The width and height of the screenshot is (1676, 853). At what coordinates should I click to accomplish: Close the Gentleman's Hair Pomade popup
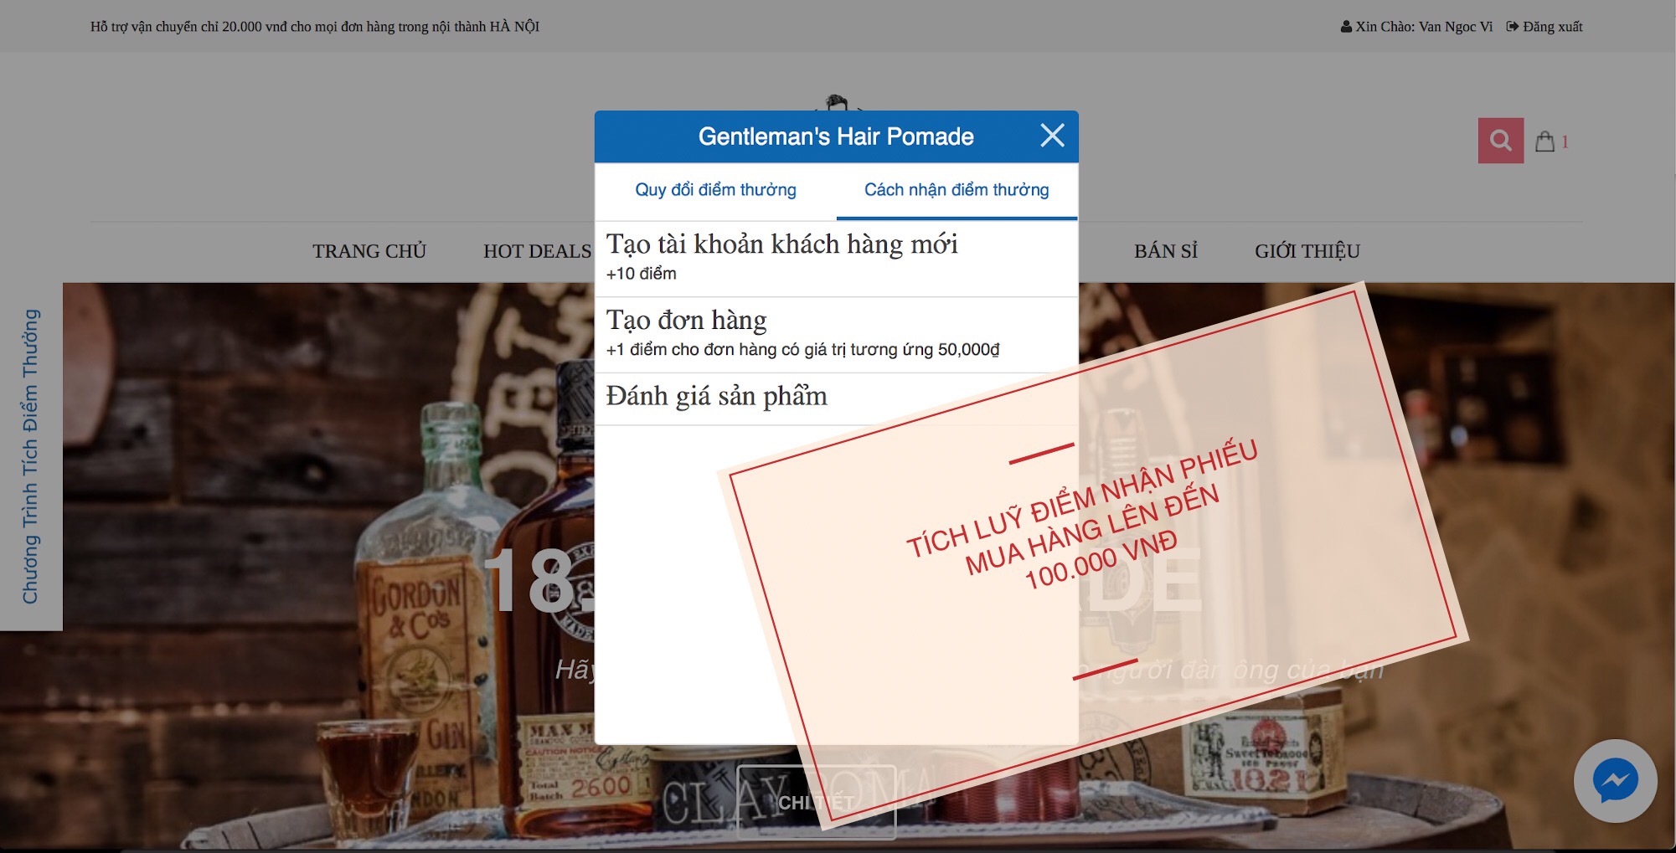click(1052, 136)
